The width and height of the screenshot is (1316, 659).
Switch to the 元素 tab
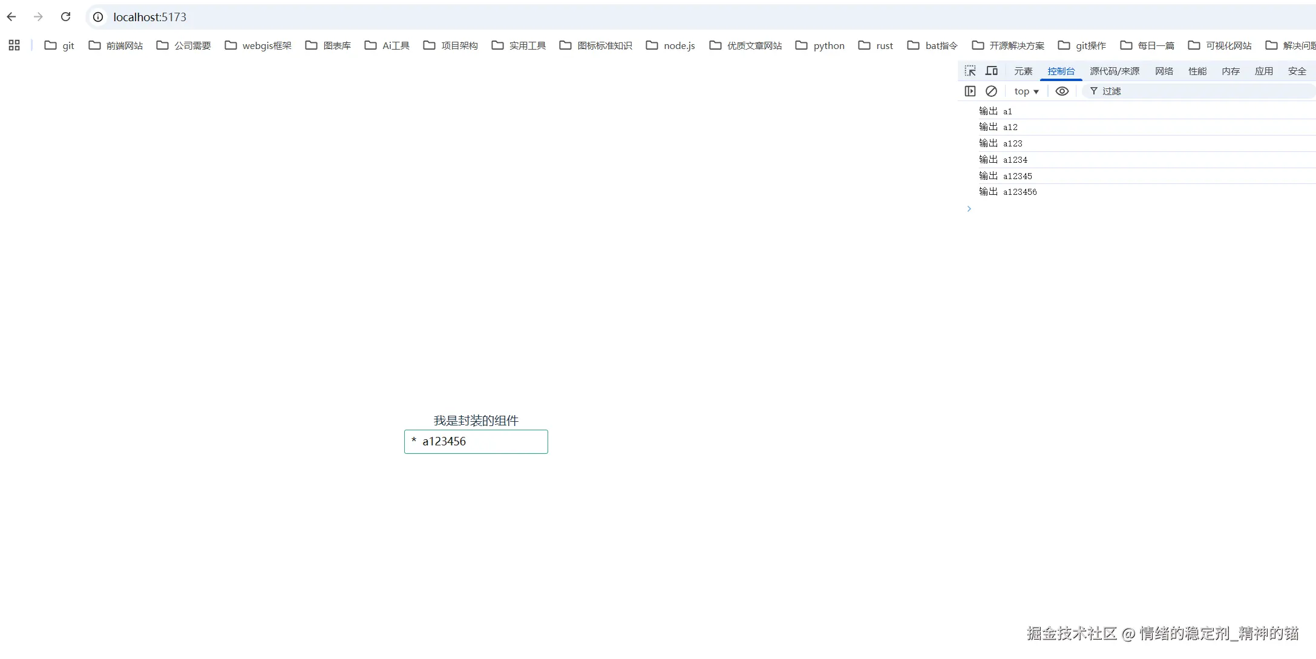[1023, 71]
